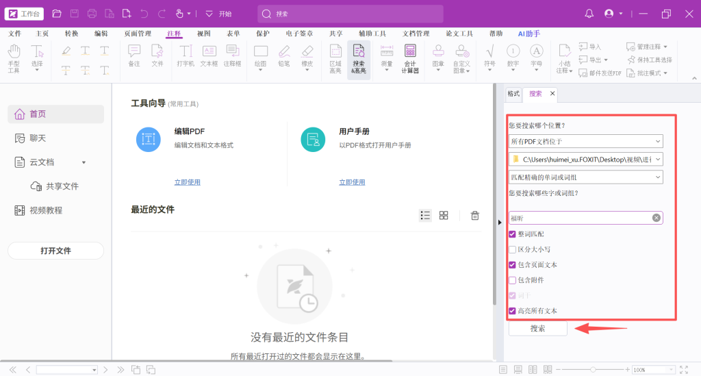Switch to Format (格式) panel tab
The width and height of the screenshot is (701, 376).
(513, 93)
